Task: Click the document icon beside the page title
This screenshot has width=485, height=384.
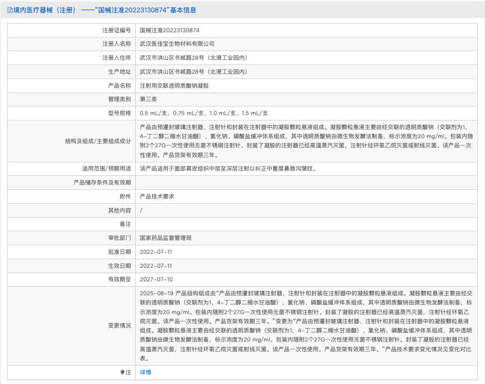Action: 10,10
